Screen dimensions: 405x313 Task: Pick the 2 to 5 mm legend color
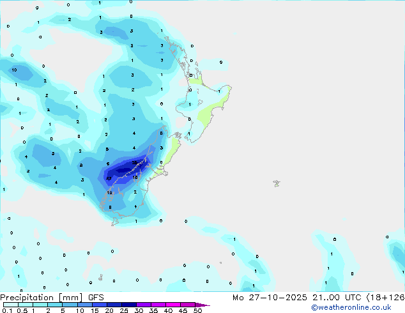coord(55,305)
